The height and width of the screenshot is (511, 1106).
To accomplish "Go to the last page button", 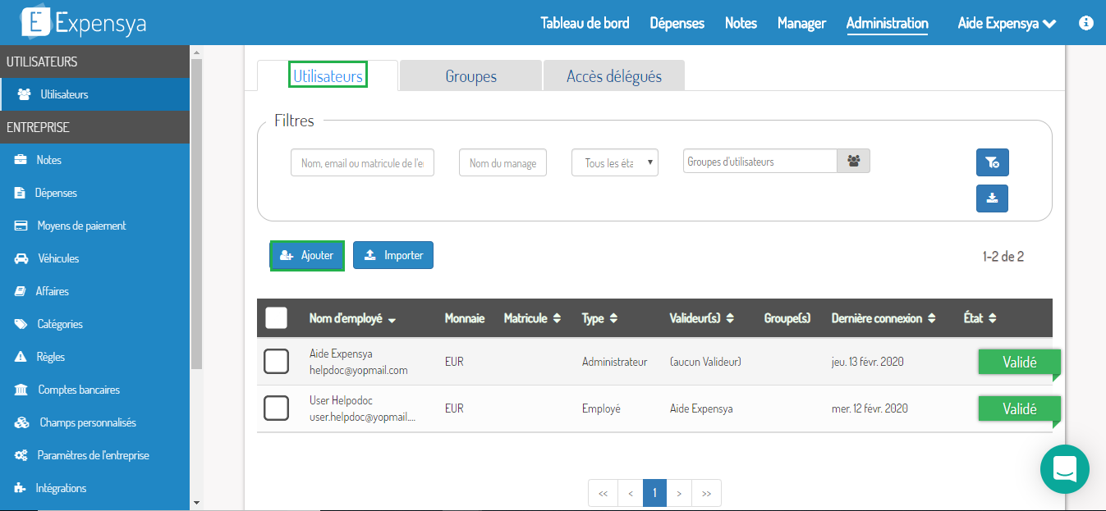I will coord(706,493).
